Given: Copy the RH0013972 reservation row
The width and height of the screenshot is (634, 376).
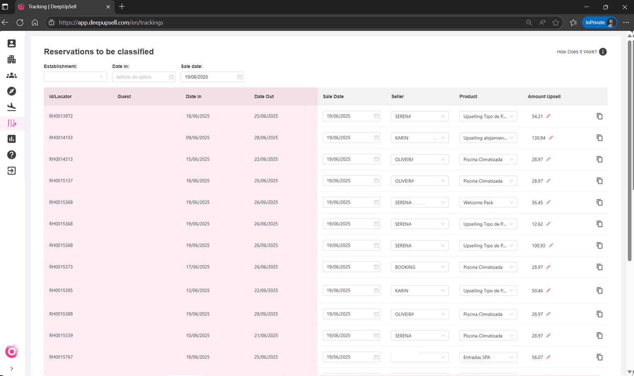Looking at the screenshot, I should pos(599,116).
